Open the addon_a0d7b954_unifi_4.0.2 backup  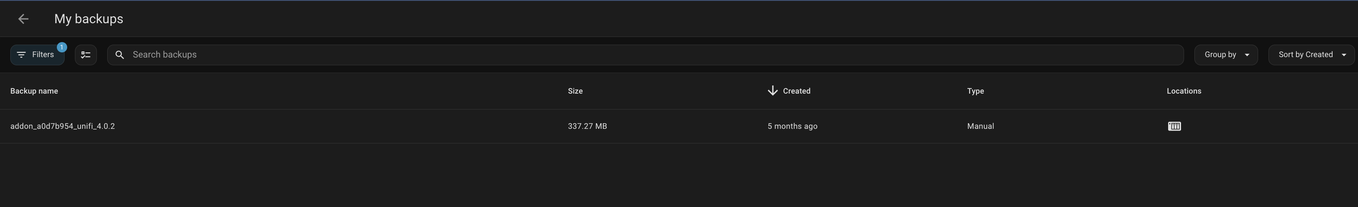63,126
